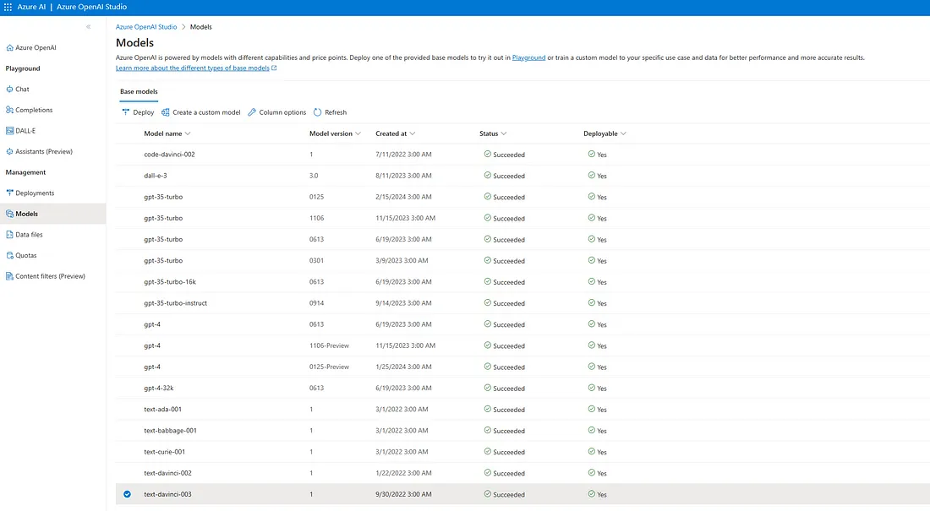Click Succeeded check icon for code-davinci-002
This screenshot has height=511, width=930.
tap(488, 154)
